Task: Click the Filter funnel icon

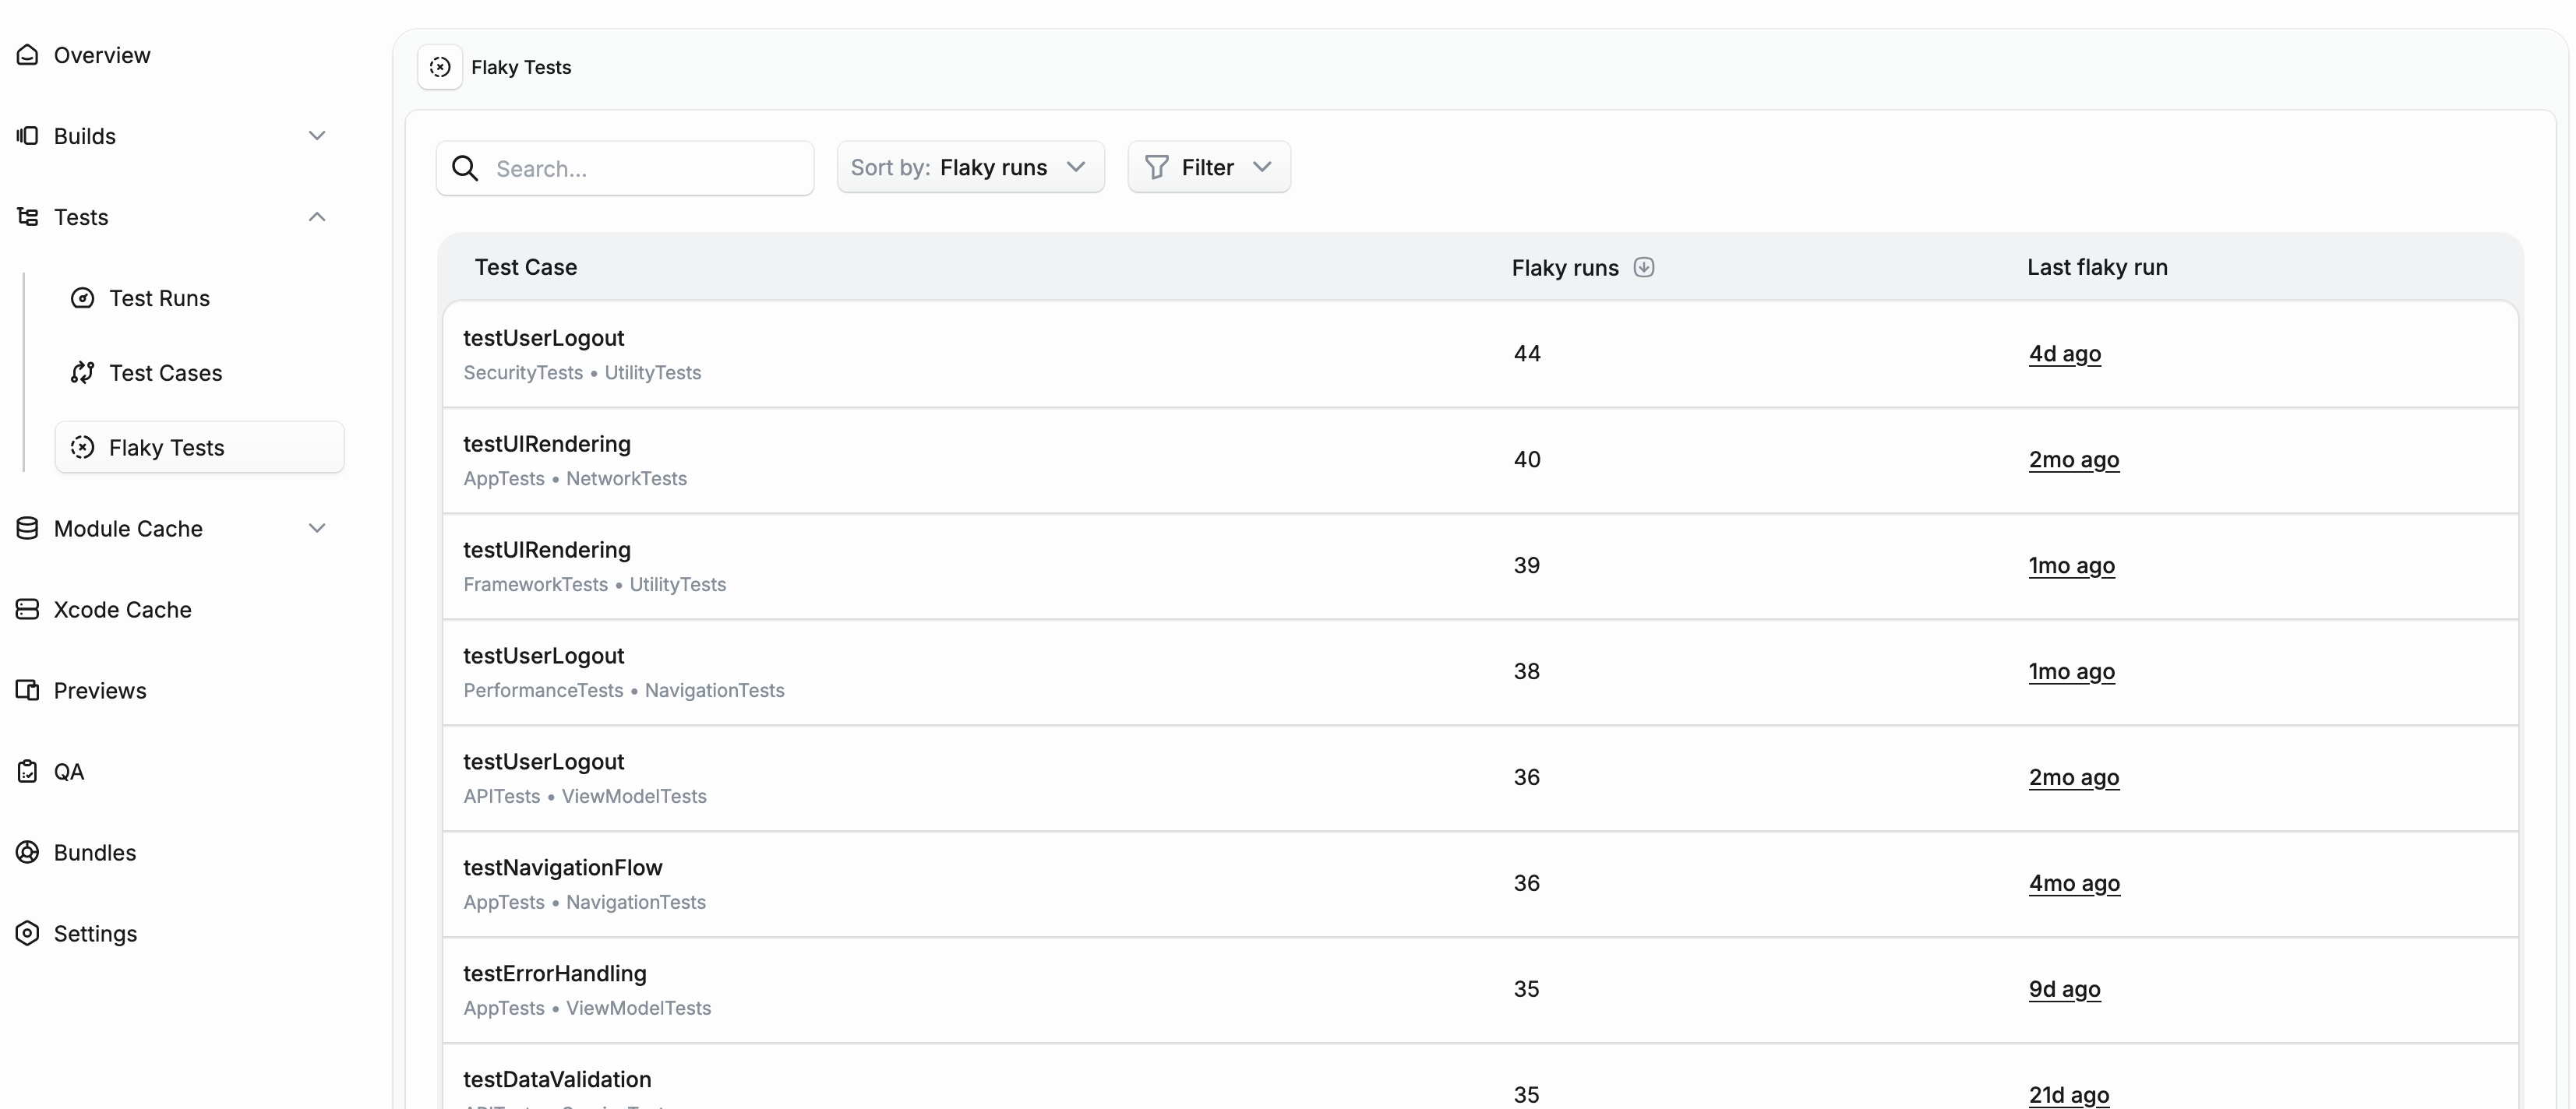Action: [x=1156, y=166]
